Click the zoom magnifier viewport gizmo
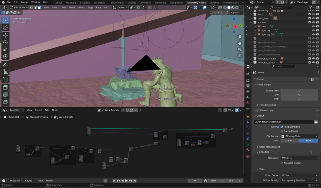Image resolution: width=321 pixels, height=188 pixels. pyautogui.click(x=240, y=37)
